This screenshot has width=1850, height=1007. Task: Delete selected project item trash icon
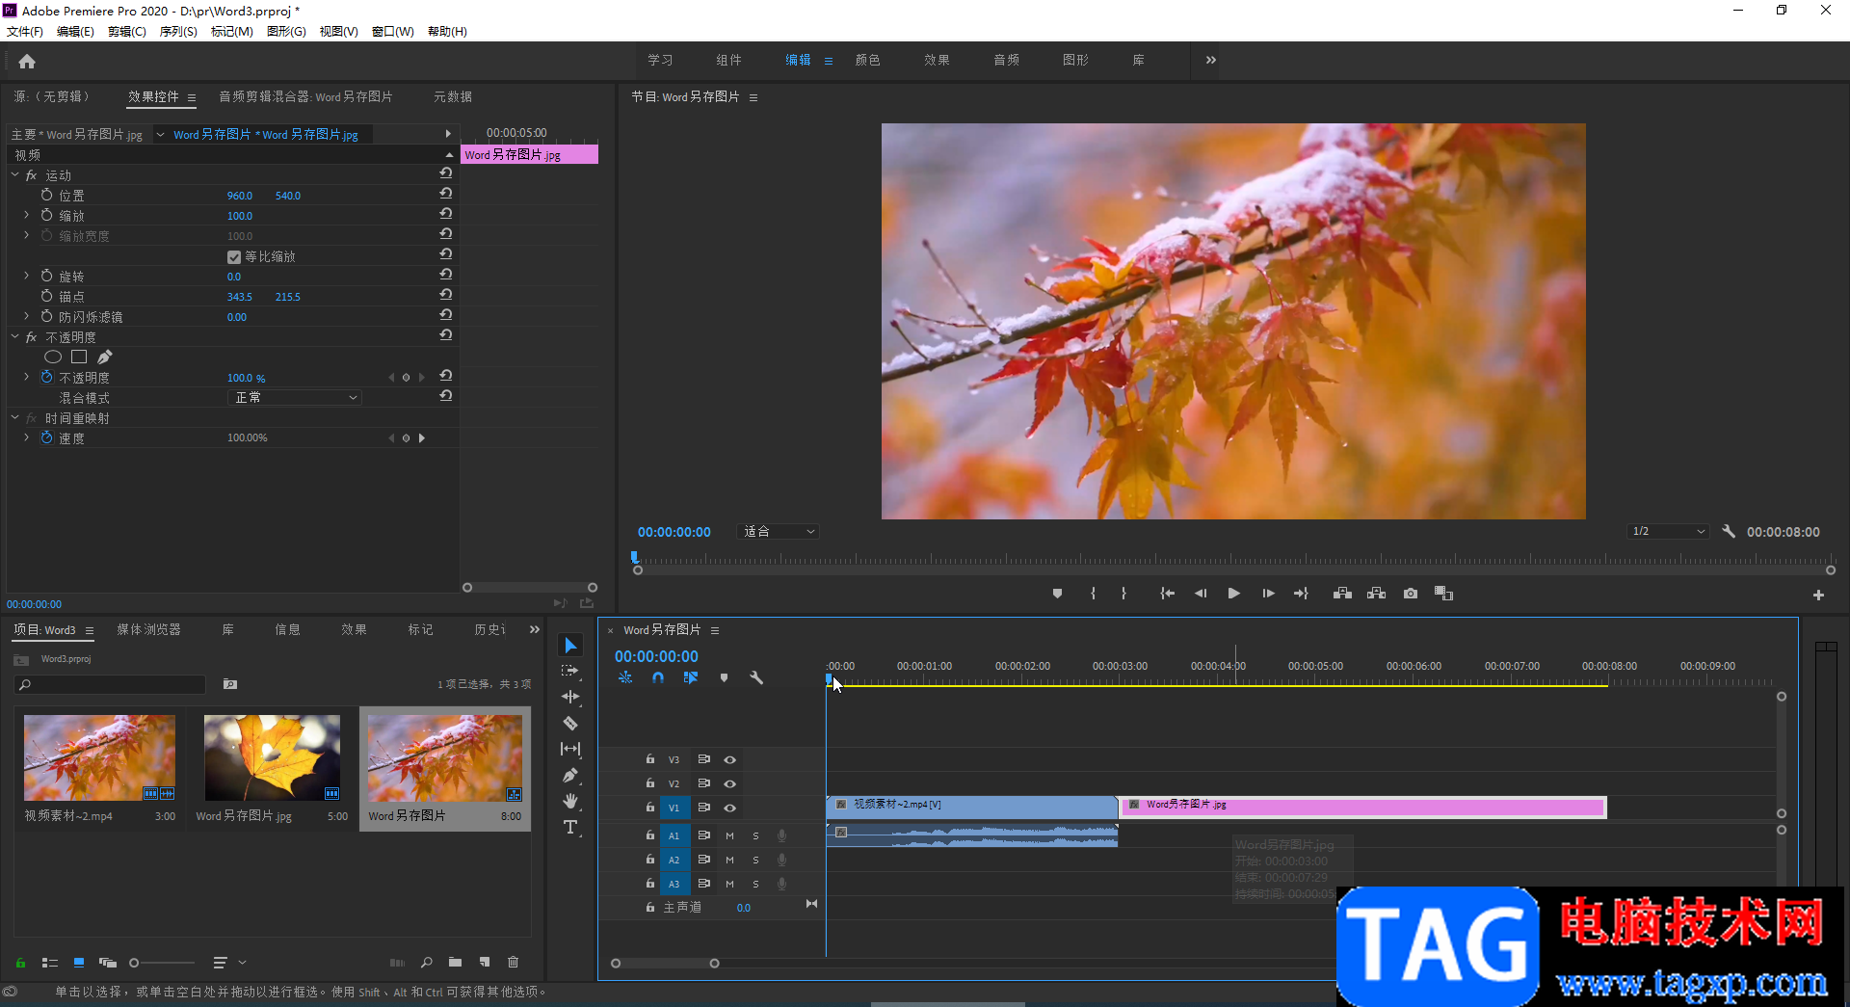(513, 962)
